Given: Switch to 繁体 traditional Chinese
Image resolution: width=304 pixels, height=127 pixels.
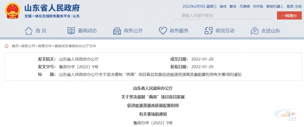Looking at the screenshot, I should click(233, 7).
